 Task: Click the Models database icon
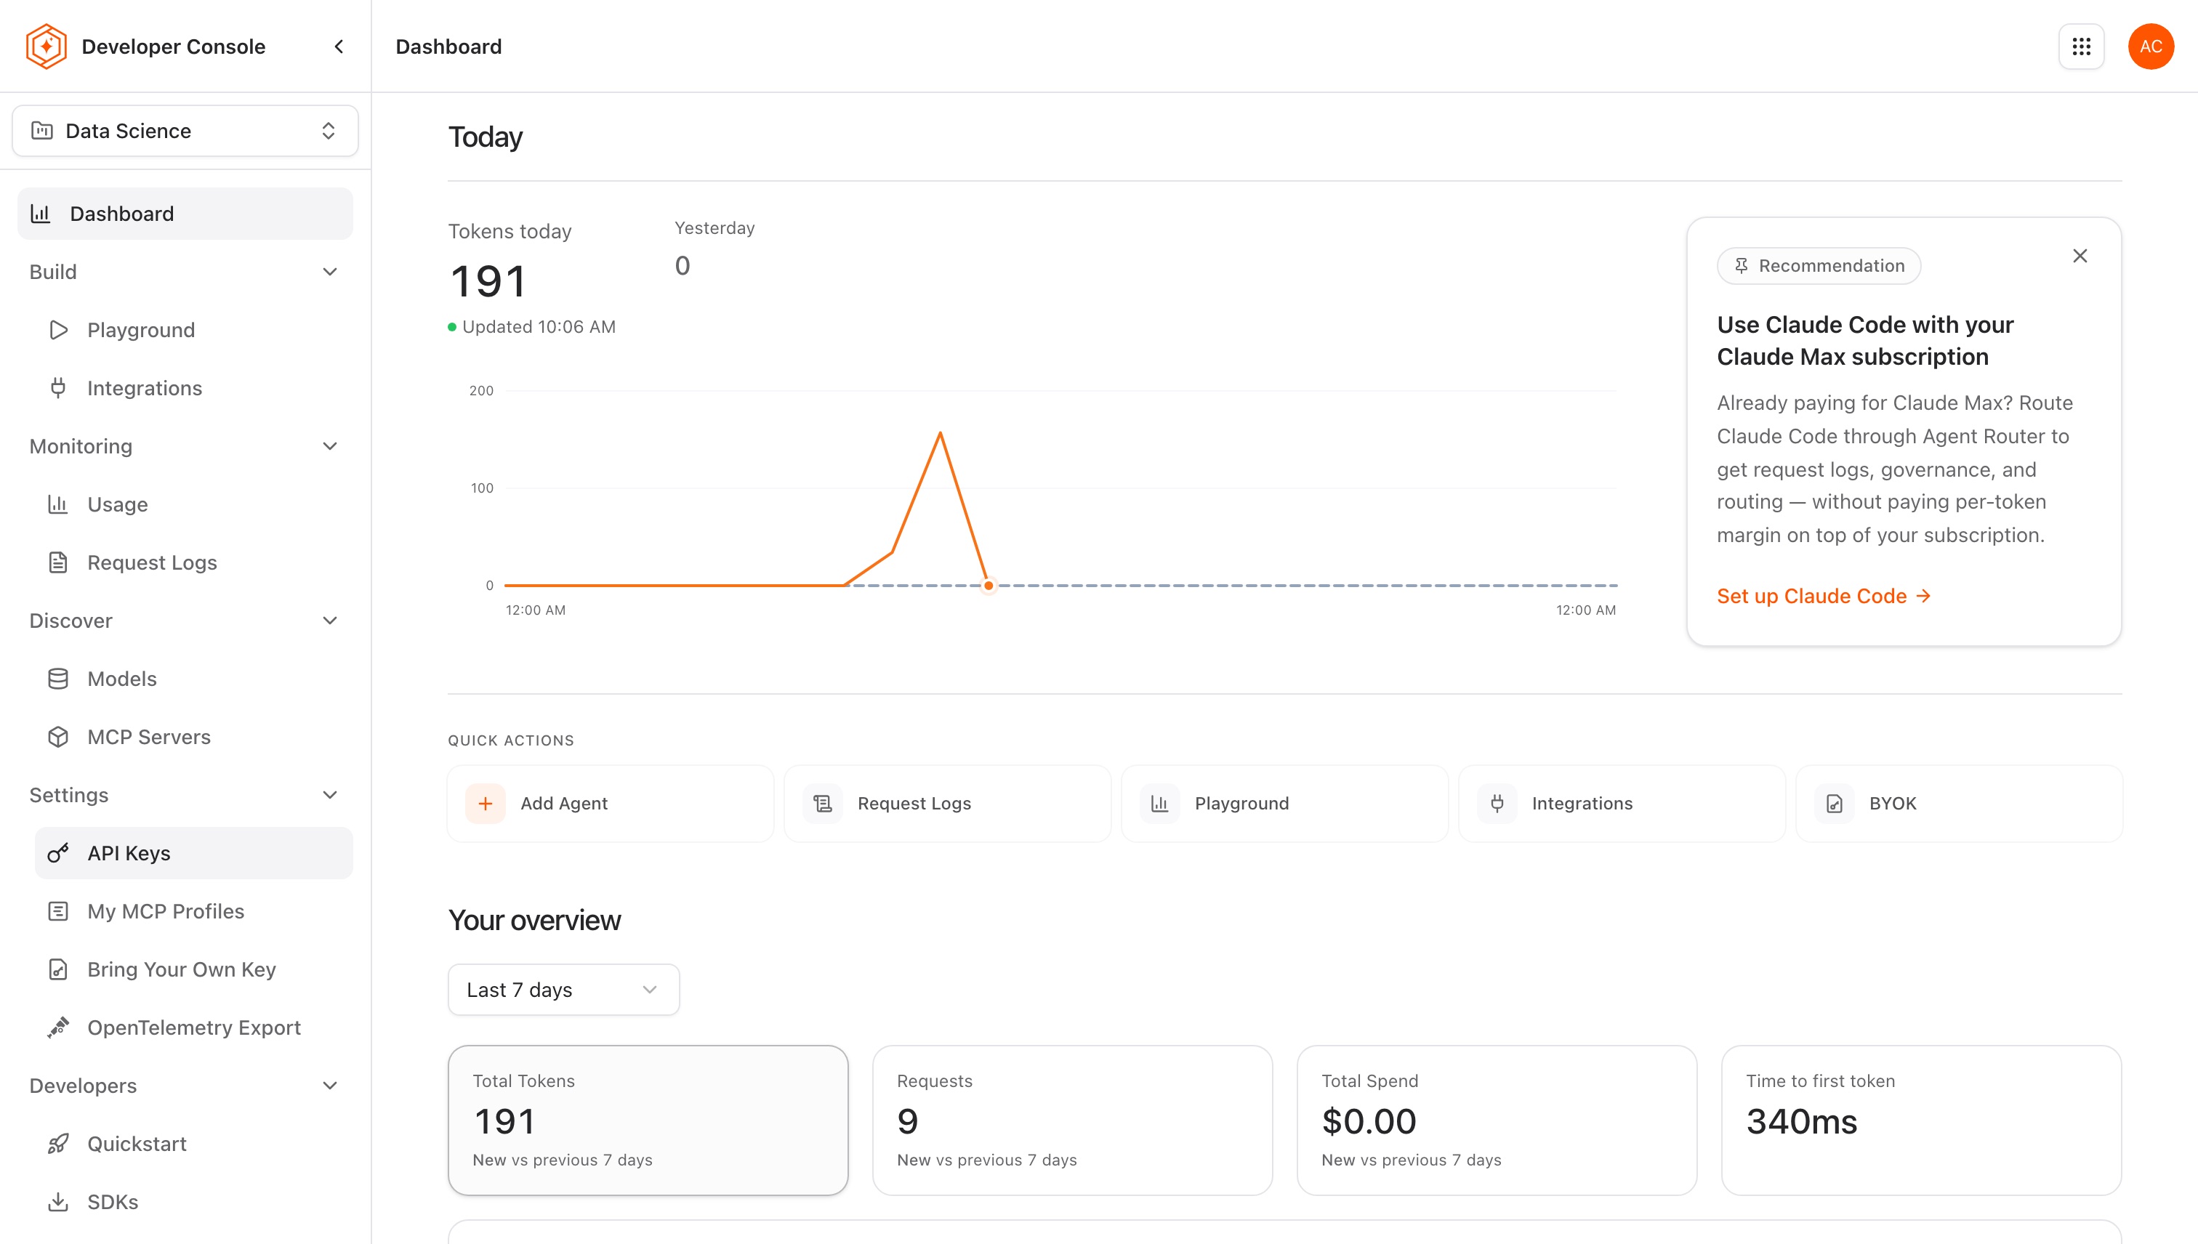(x=58, y=679)
